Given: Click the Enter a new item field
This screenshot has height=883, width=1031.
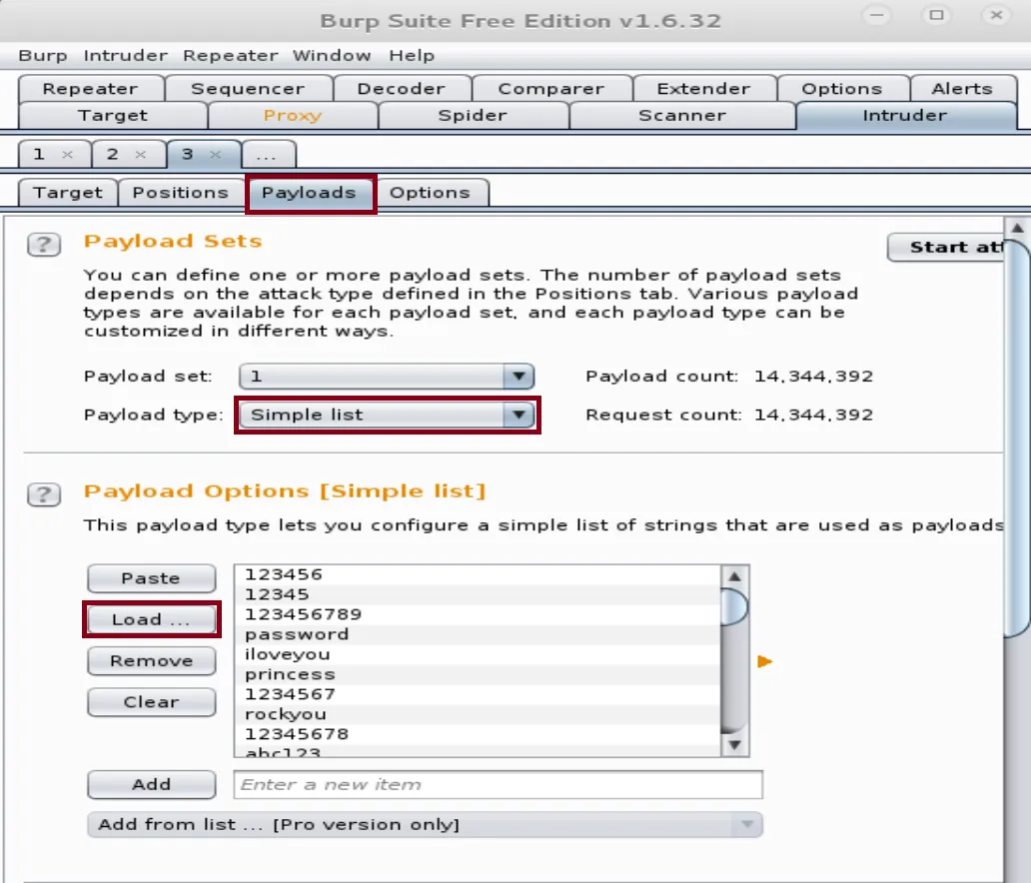Looking at the screenshot, I should click(x=499, y=784).
